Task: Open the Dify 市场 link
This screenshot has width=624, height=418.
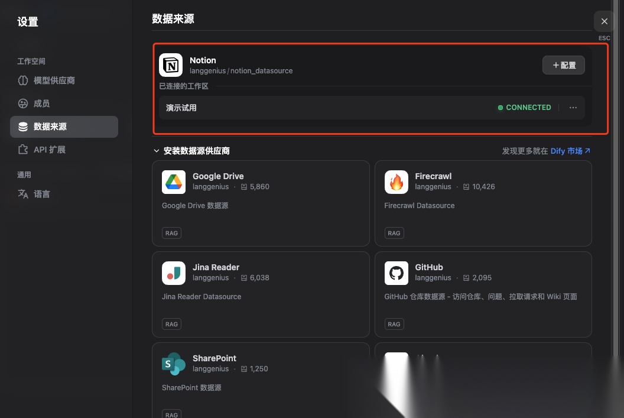Action: (570, 151)
